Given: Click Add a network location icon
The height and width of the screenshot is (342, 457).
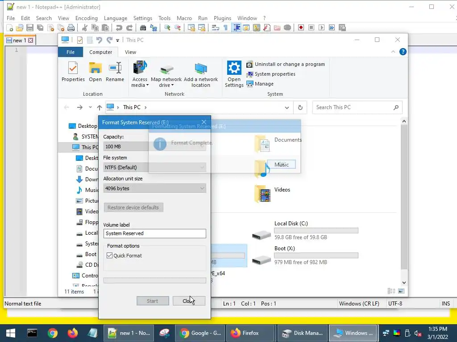Looking at the screenshot, I should tap(200, 74).
